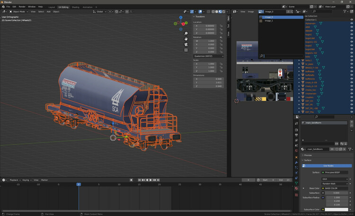Select solid viewport shading mode

click(217, 11)
